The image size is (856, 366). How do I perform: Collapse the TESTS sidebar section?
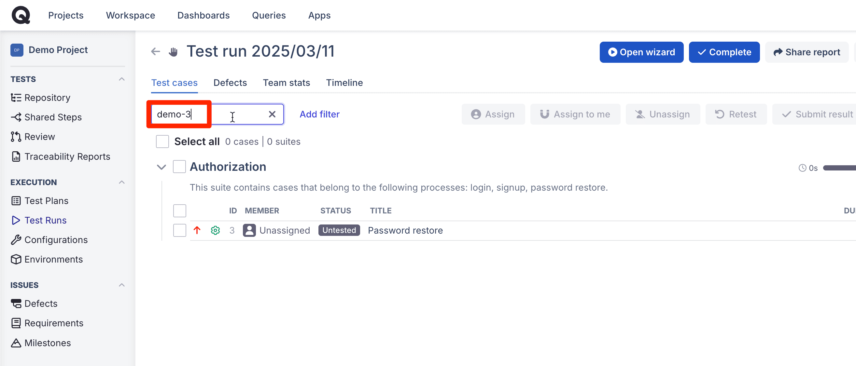122,79
